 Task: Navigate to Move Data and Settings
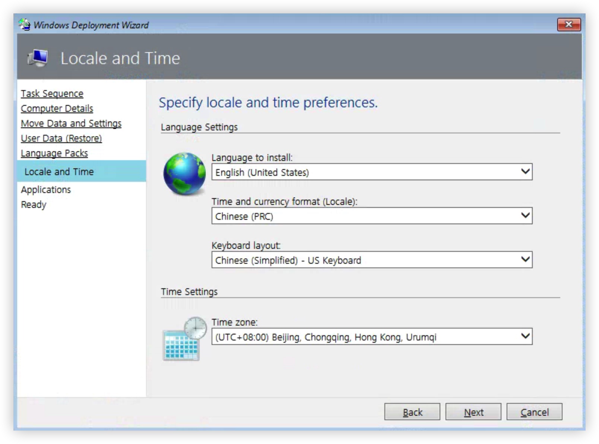[x=71, y=123]
